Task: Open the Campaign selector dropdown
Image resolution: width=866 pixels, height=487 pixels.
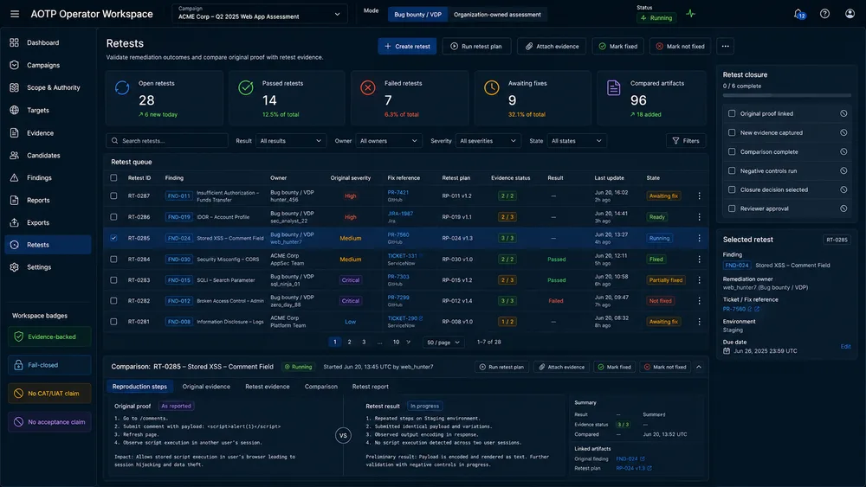Action: tap(260, 14)
